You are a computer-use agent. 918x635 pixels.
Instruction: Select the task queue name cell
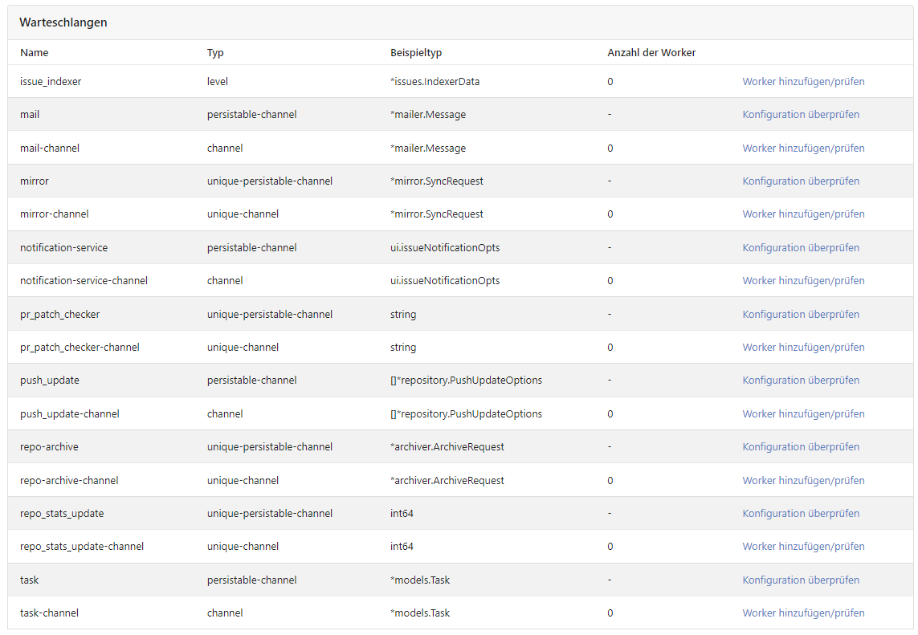coord(29,580)
